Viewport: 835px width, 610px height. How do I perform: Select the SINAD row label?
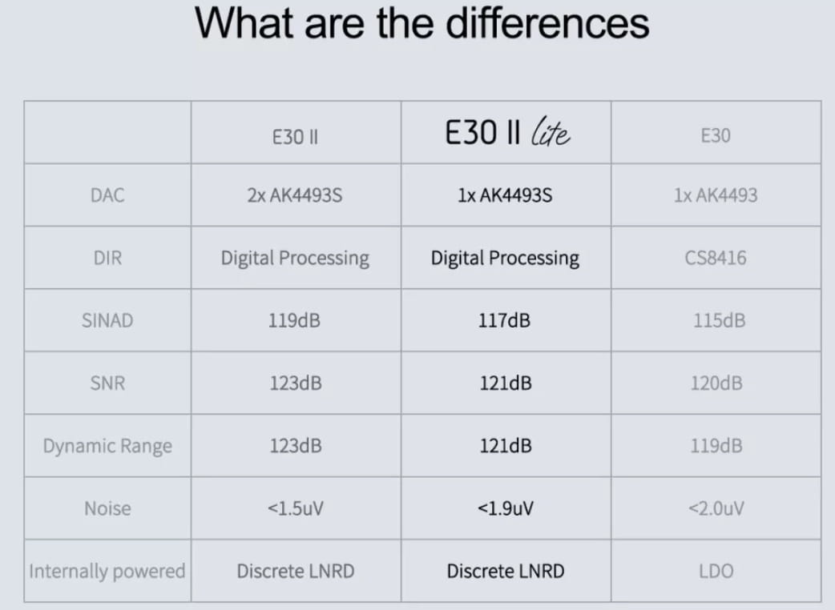pos(108,321)
